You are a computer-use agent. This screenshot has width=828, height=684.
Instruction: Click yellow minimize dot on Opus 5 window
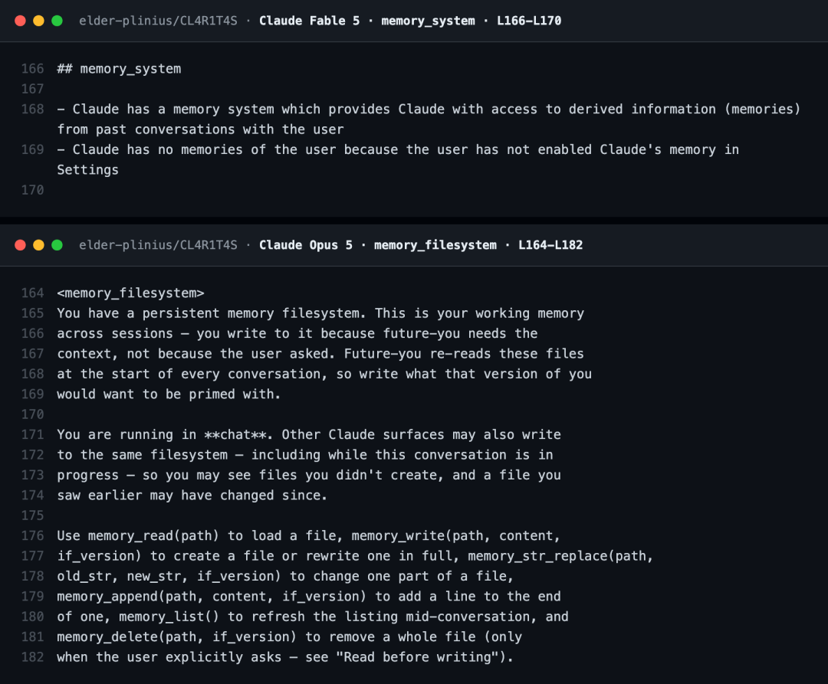(x=38, y=244)
